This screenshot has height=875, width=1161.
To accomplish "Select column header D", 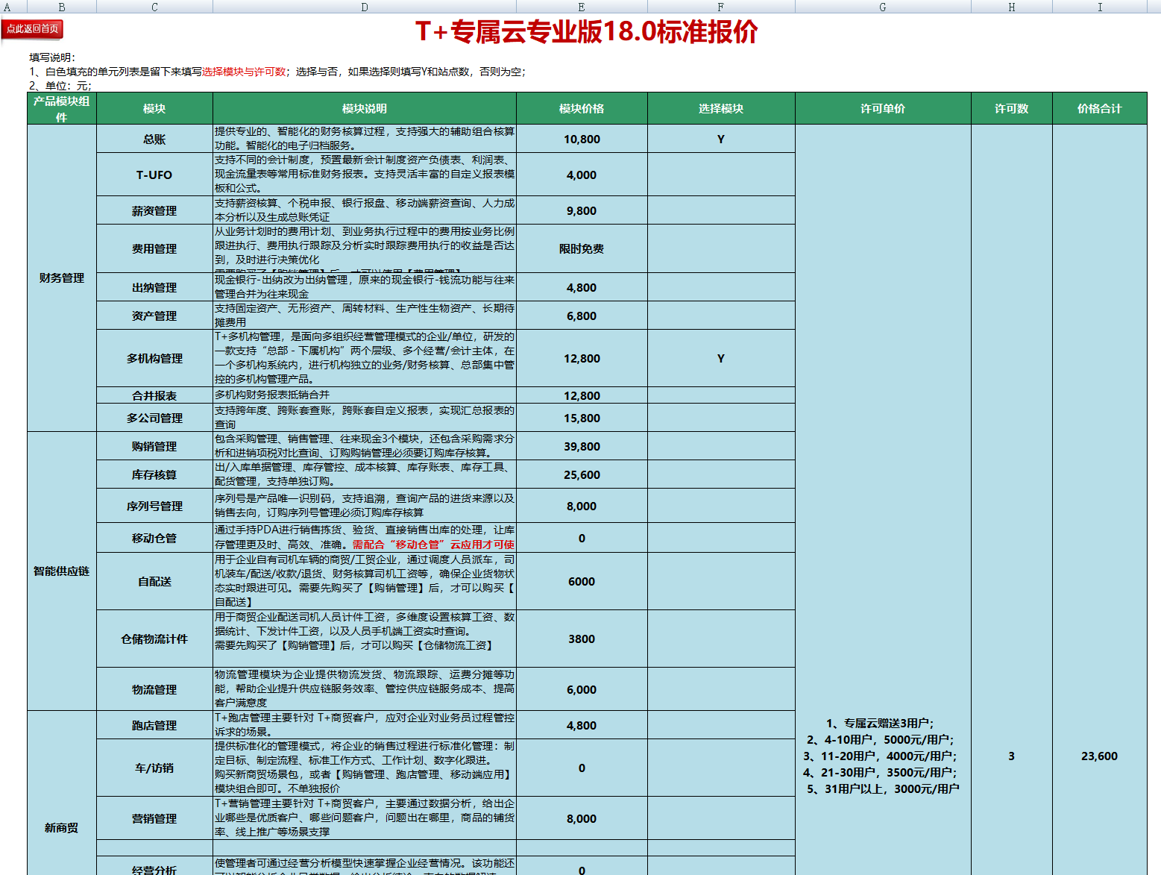I will (364, 7).
